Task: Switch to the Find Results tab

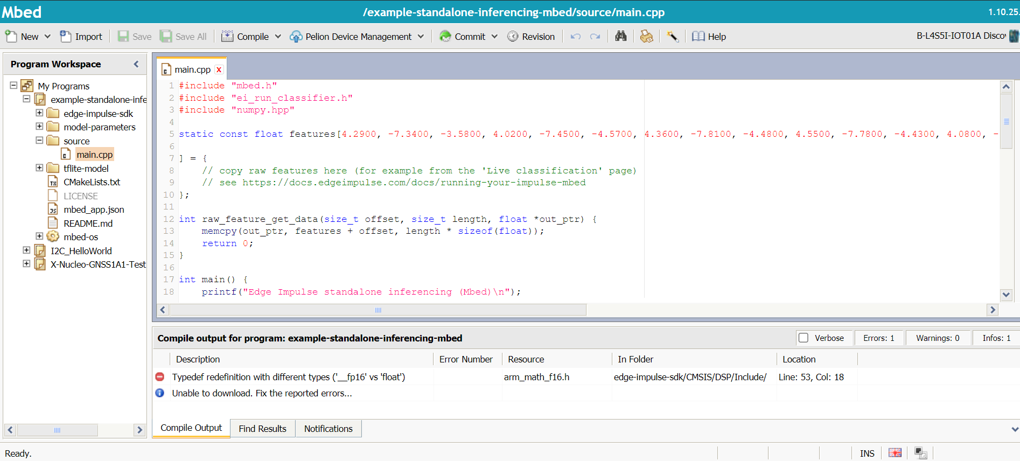Action: click(x=262, y=429)
